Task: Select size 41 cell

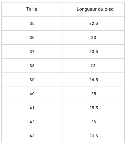Action: click(32, 108)
